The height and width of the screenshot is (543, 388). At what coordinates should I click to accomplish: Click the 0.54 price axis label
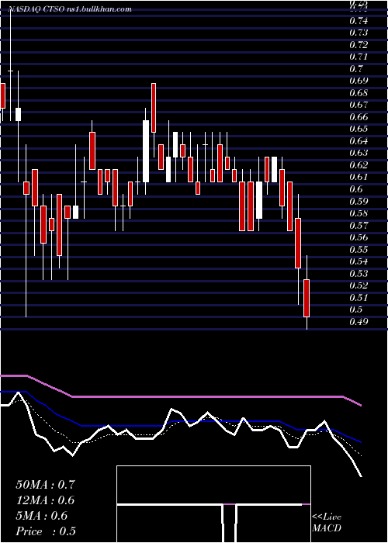pyautogui.click(x=359, y=261)
